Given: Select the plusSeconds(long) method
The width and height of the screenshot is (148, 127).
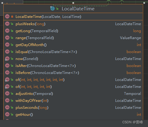Looking at the screenshot, I should 32,108.
